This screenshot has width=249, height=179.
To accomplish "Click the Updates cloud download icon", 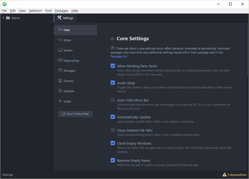I will 60,91.
